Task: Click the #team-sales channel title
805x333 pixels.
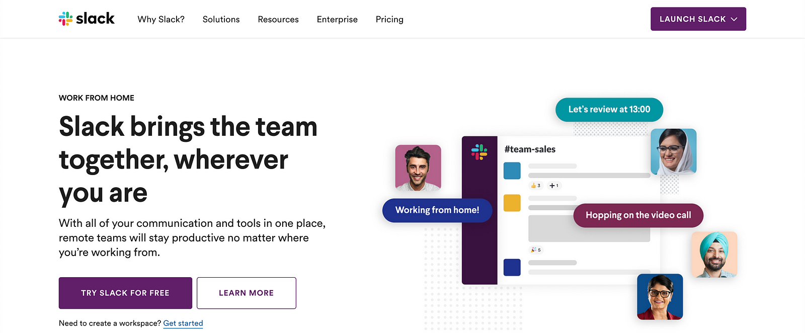Action: (x=530, y=149)
